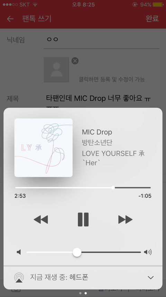Image resolution: width=166 pixels, height=297 pixels.
Task: Expand the audio output list chevron
Action: [151, 278]
